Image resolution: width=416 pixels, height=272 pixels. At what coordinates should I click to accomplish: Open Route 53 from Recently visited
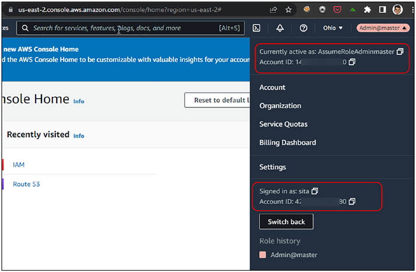(x=26, y=184)
